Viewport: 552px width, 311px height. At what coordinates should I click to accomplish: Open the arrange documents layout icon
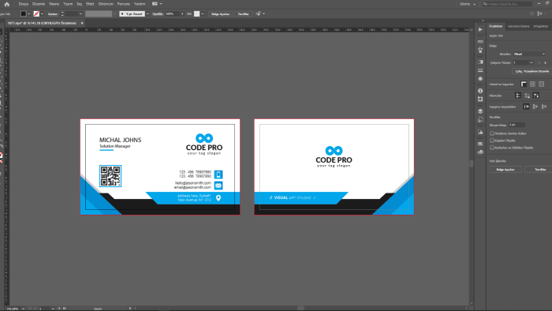[155, 4]
